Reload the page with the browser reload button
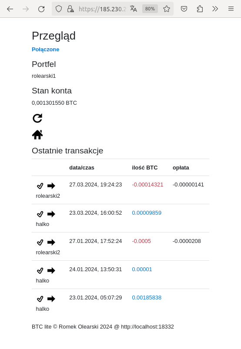The image size is (241, 349). (x=41, y=9)
